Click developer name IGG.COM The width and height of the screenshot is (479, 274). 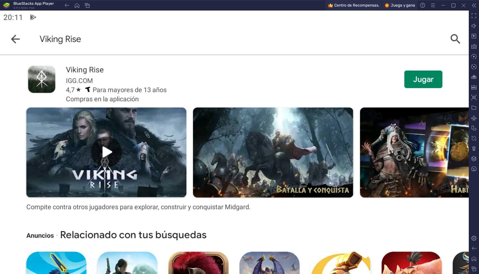coord(79,81)
